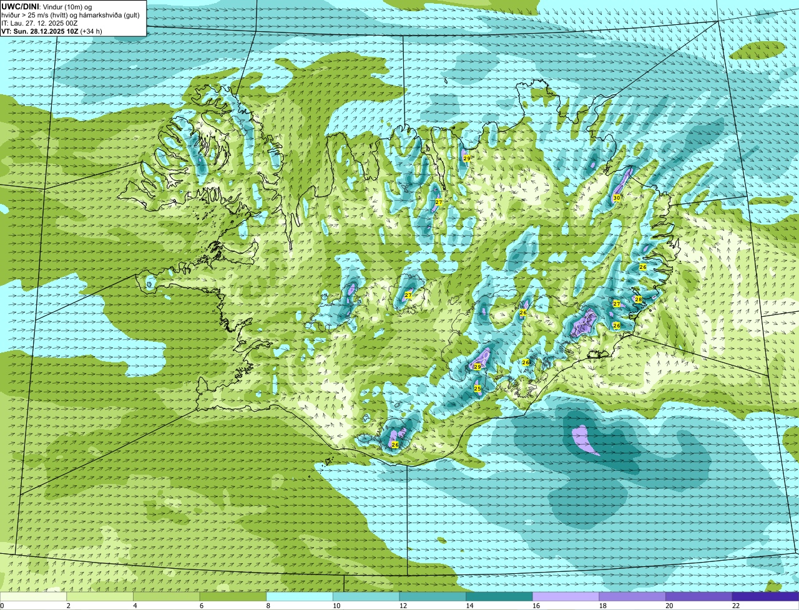Click the yellow gust label '25'

[478, 389]
